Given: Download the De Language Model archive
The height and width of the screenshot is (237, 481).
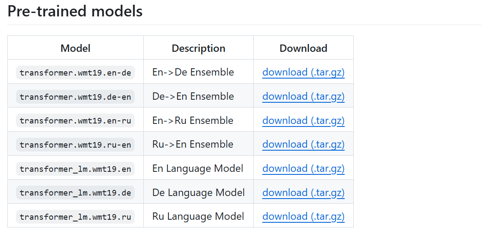Looking at the screenshot, I should [303, 193].
